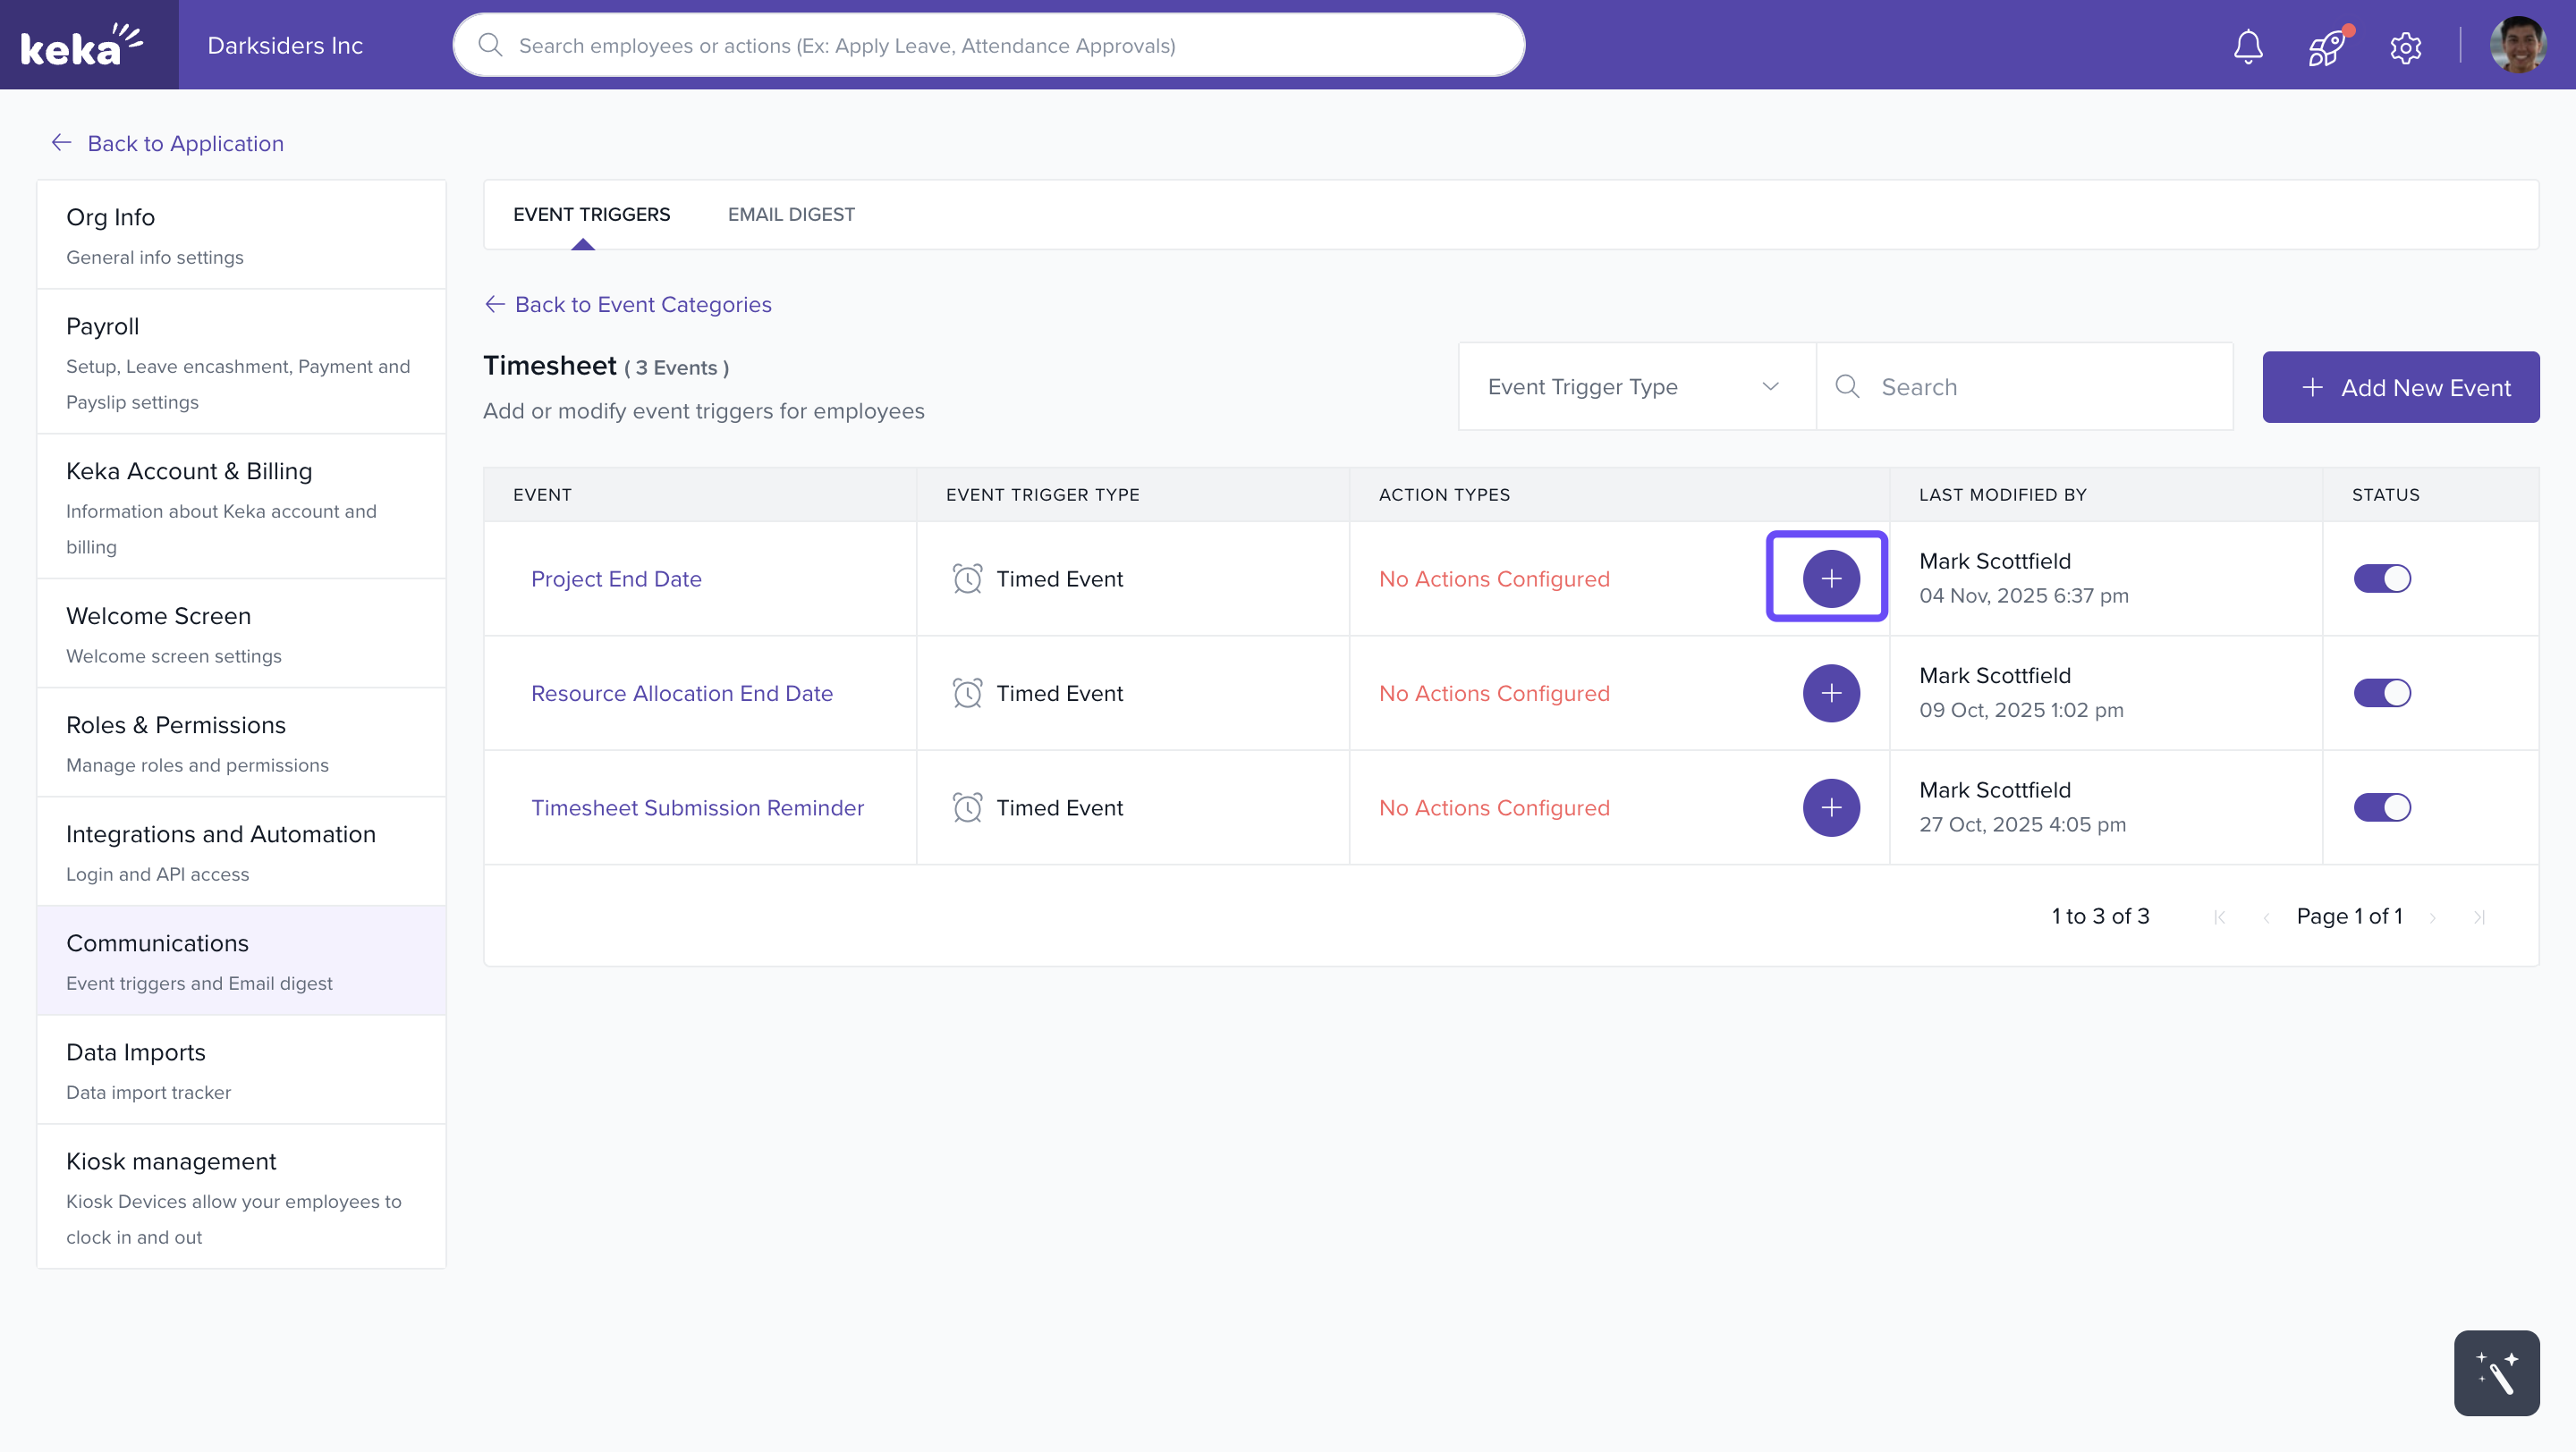Add action for Resource Allocation End Date
The width and height of the screenshot is (2576, 1452).
(x=1830, y=693)
